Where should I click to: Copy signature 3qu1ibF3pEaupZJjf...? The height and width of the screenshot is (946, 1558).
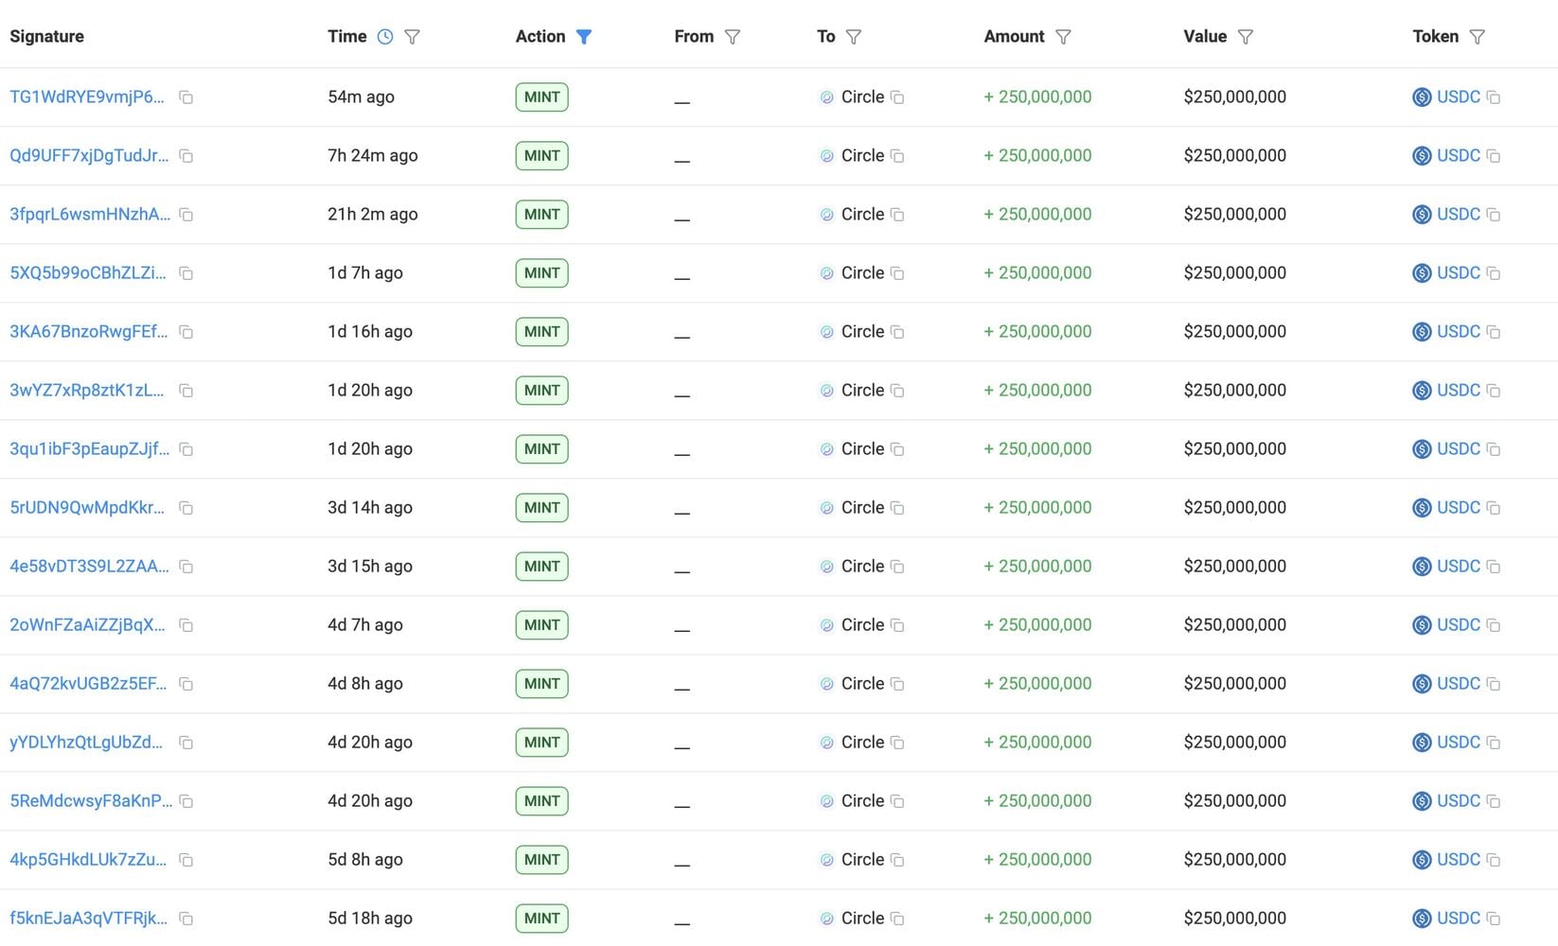point(186,449)
